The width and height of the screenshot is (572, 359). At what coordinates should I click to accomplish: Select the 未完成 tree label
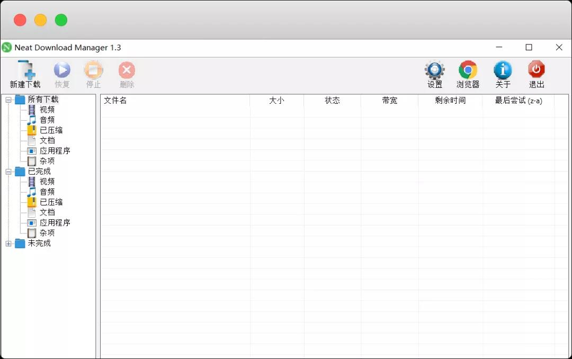39,244
